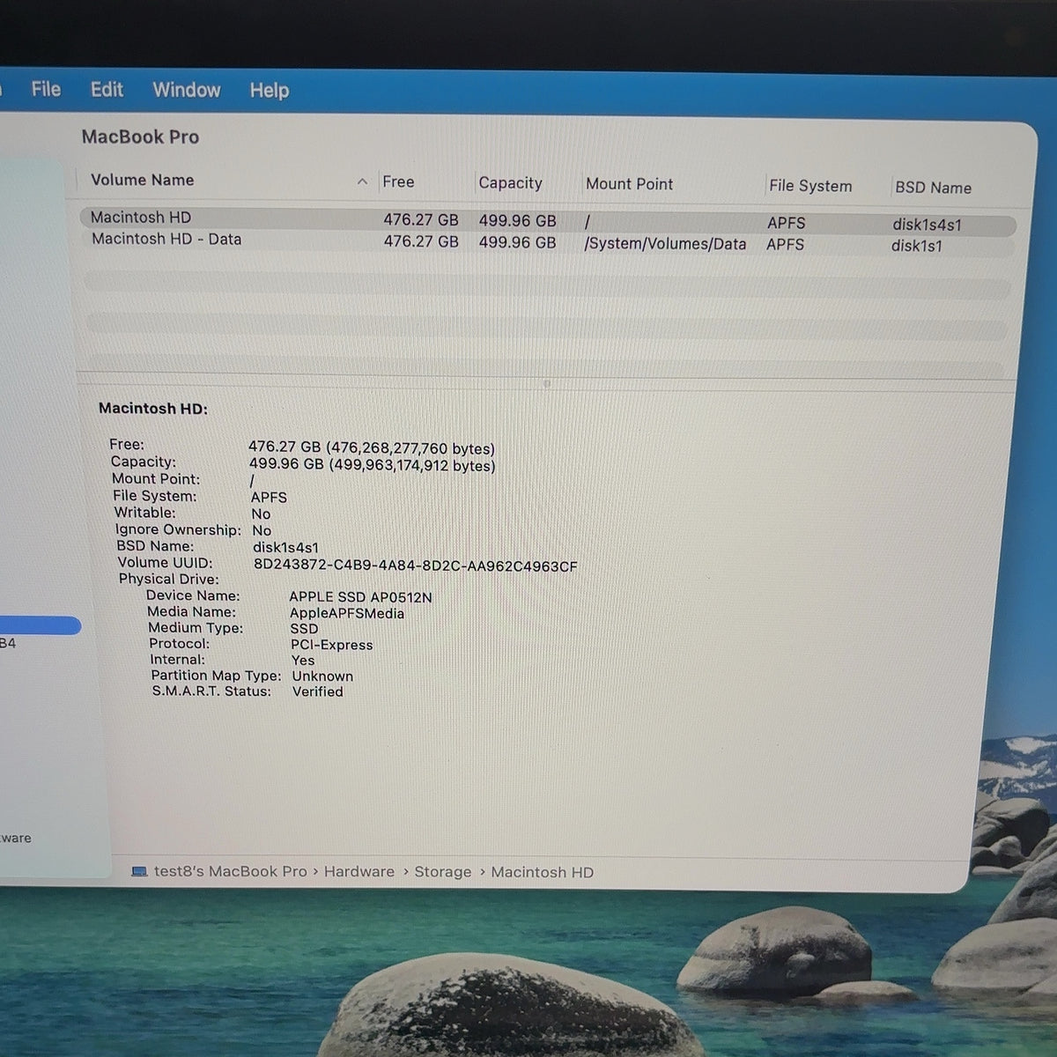Viewport: 1057px width, 1057px height.
Task: Click the 'Macintosh HD:' details heading
Action: (x=153, y=409)
